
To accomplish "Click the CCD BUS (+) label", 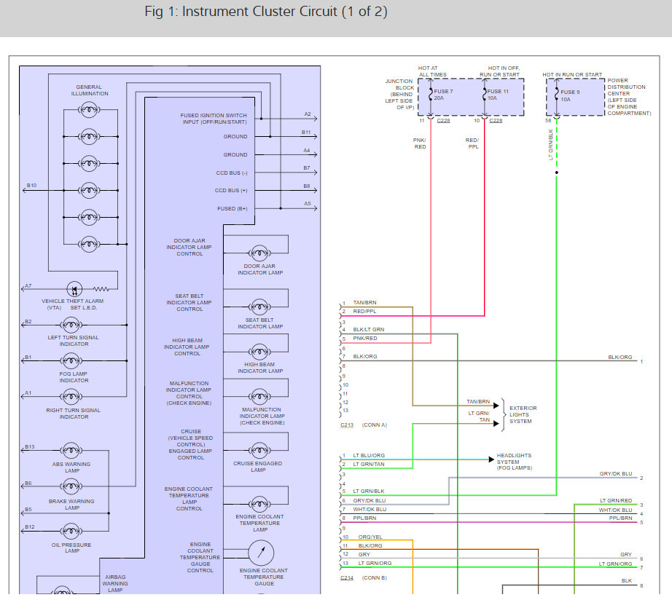I will [231, 191].
